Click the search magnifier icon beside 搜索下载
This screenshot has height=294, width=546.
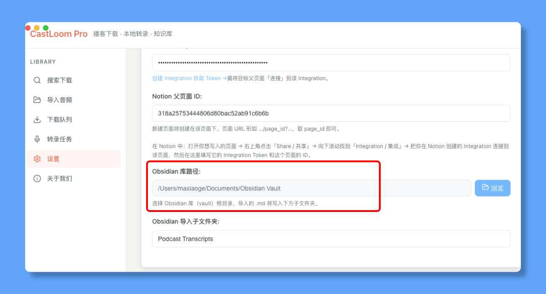tap(37, 80)
